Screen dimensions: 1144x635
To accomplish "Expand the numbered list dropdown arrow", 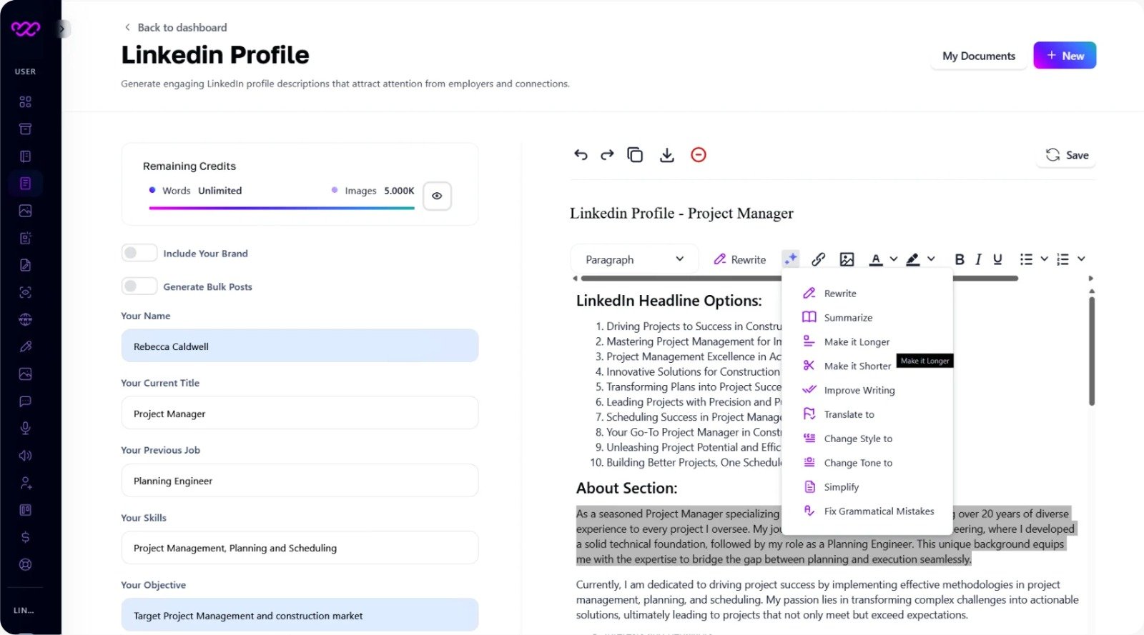I will (1081, 259).
